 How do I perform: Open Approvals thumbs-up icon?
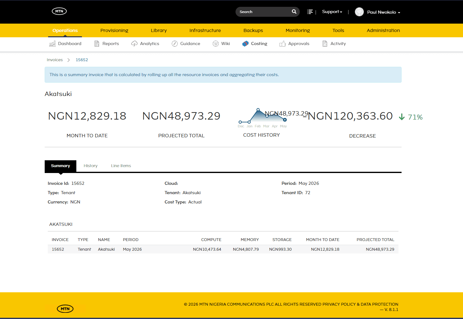282,44
